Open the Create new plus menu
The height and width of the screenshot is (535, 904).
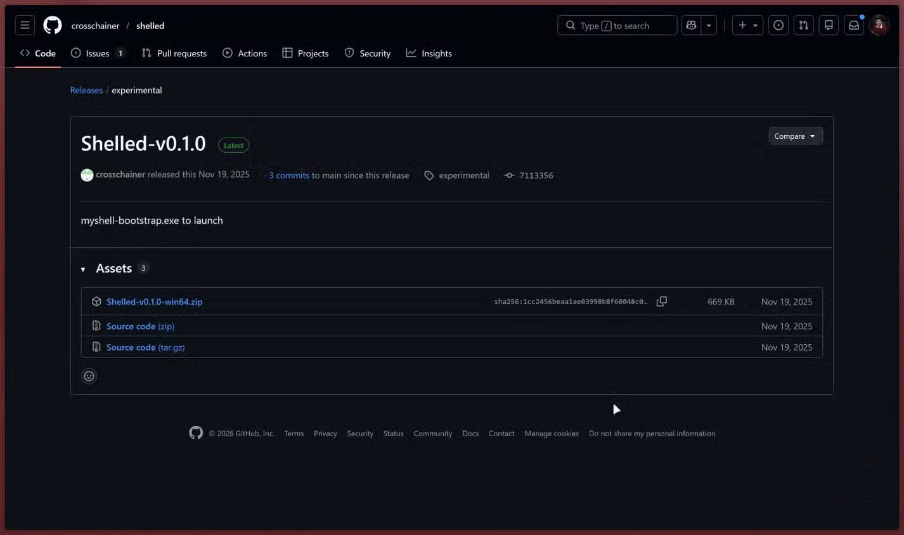click(747, 25)
